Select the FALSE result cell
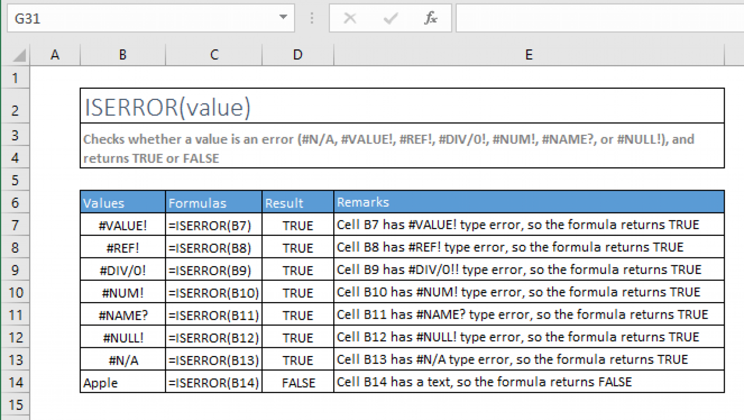The width and height of the screenshot is (744, 420). (297, 382)
